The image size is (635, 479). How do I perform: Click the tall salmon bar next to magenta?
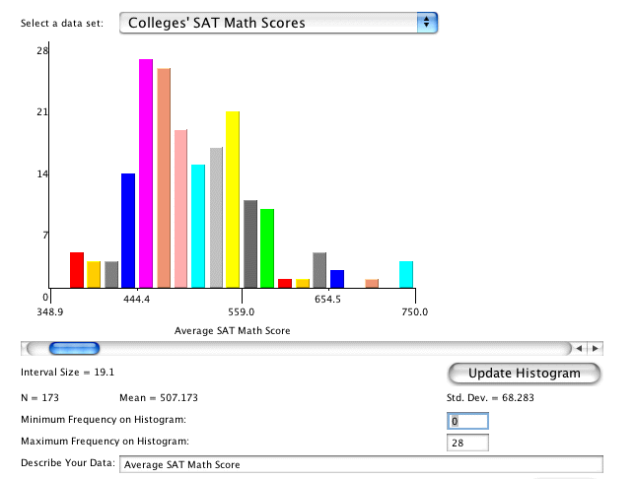(164, 177)
